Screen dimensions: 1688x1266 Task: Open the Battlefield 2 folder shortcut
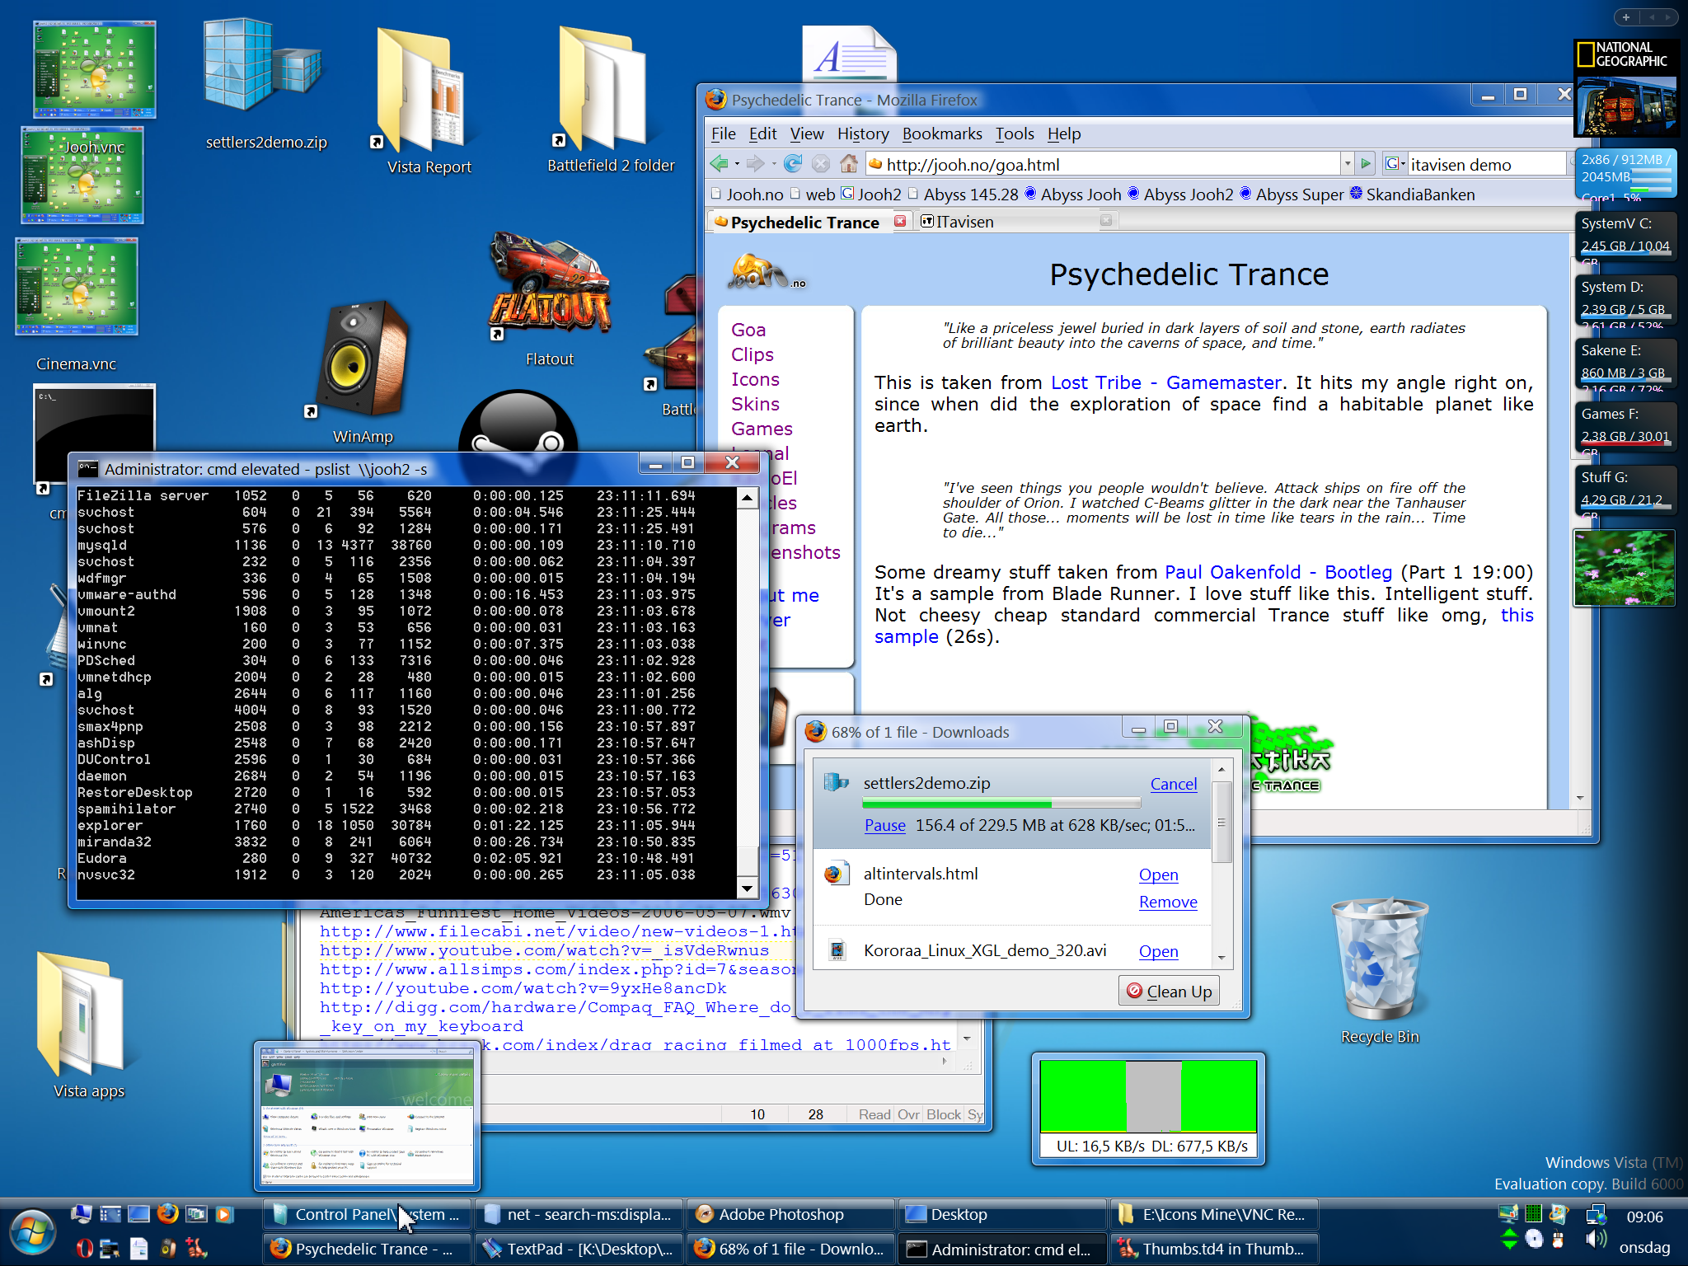pyautogui.click(x=610, y=99)
